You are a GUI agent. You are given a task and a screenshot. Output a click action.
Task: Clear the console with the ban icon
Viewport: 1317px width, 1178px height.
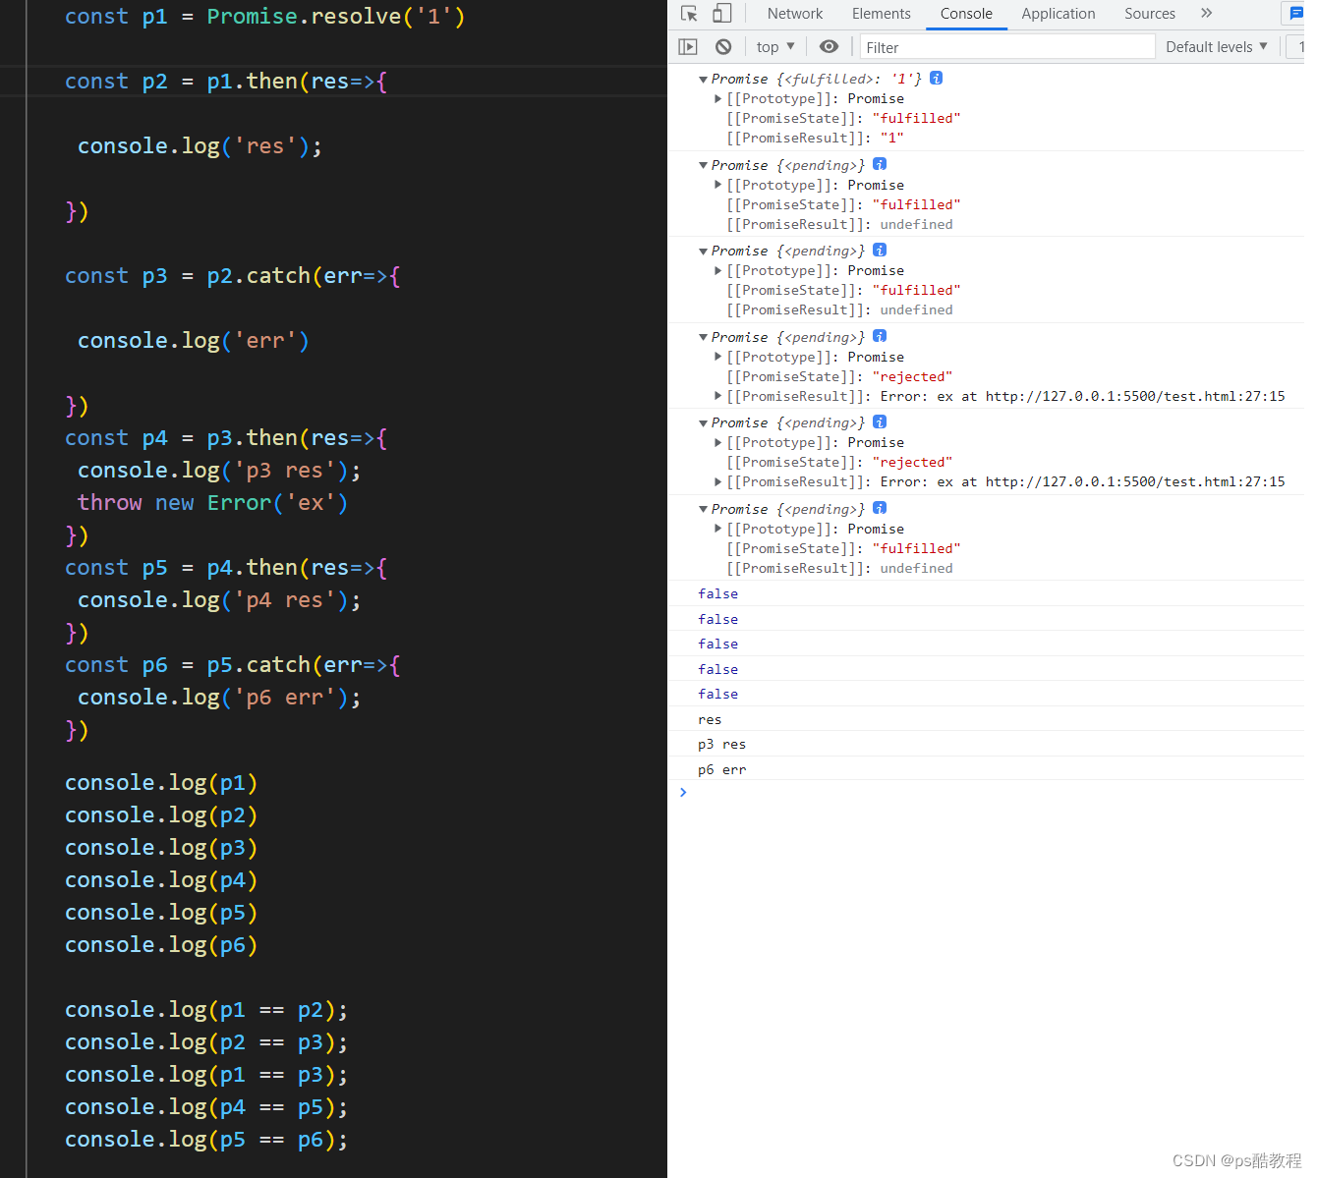[x=723, y=47]
